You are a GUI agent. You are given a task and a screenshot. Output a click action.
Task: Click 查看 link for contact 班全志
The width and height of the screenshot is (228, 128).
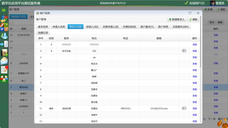195,64
